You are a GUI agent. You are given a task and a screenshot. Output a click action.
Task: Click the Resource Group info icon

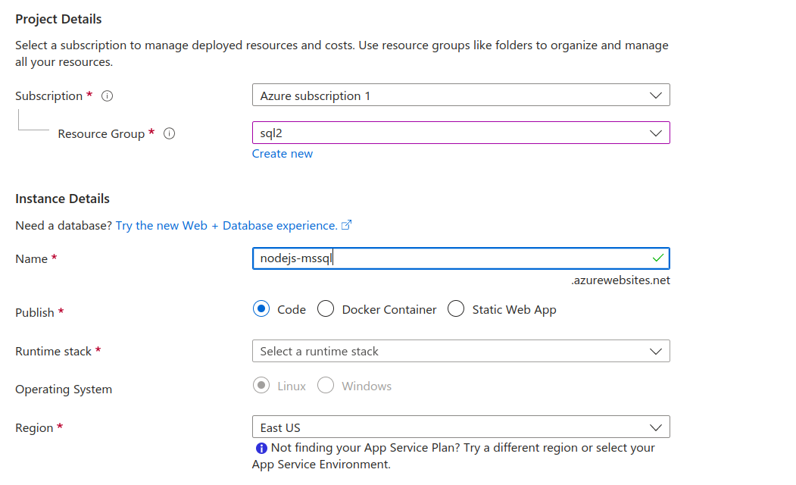pyautogui.click(x=170, y=134)
